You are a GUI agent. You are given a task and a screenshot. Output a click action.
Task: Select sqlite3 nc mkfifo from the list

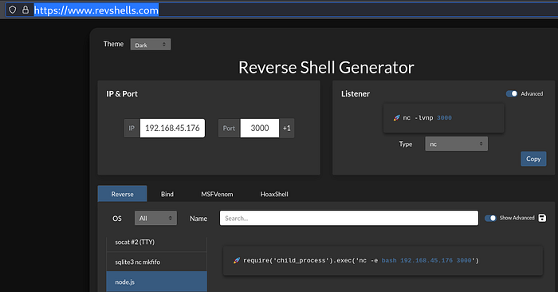156,262
